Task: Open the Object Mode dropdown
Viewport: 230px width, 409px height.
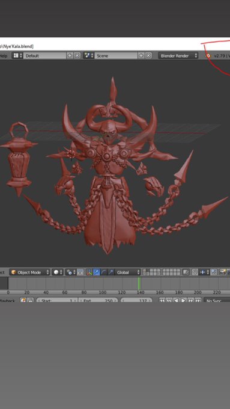Action: point(29,272)
